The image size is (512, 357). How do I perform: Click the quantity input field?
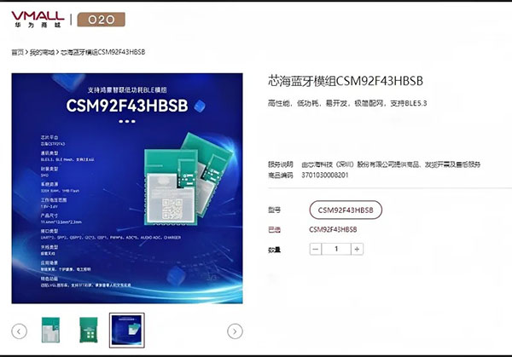(336, 249)
